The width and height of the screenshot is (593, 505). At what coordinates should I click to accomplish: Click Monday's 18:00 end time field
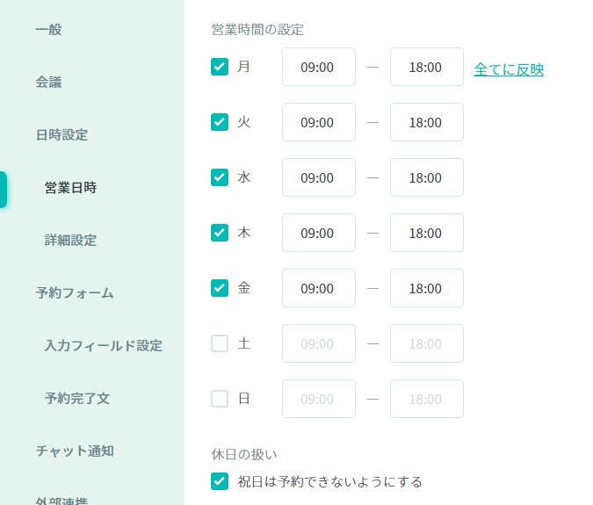point(426,67)
